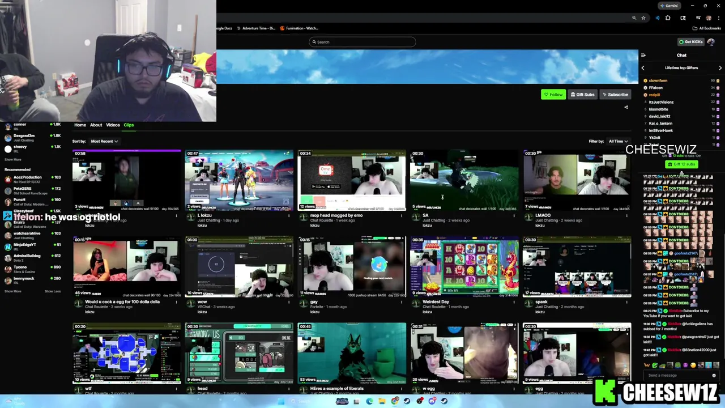The width and height of the screenshot is (725, 408).
Task: Open the 'Weirdest Day' clip thumbnail
Action: click(x=464, y=267)
